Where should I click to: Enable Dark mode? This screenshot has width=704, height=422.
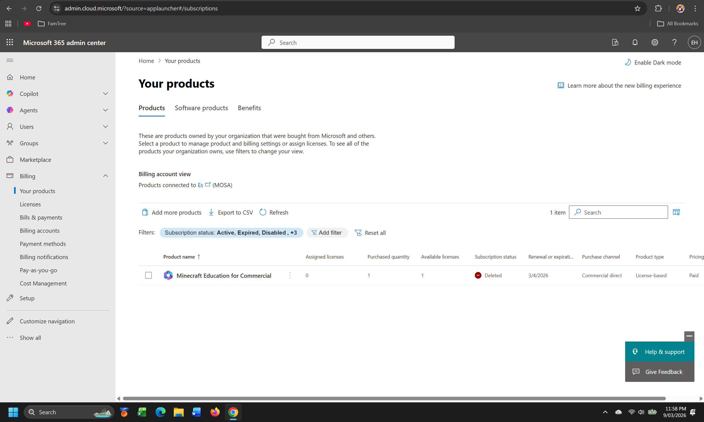[653, 62]
